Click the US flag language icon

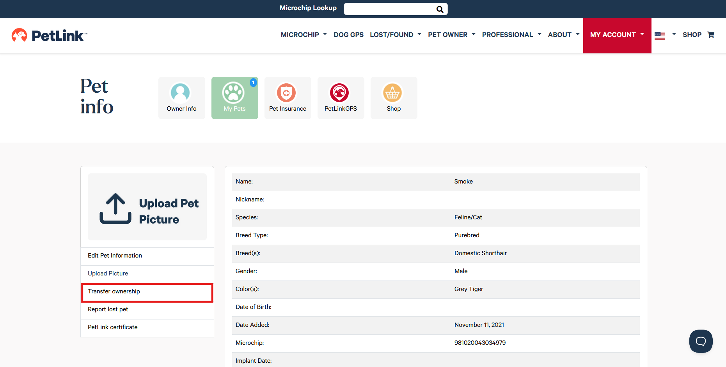pyautogui.click(x=660, y=35)
